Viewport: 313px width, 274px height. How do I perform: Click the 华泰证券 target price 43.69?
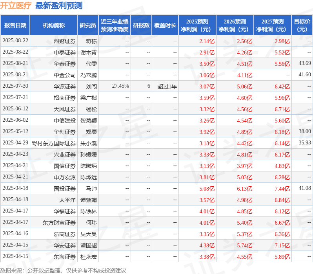(305, 63)
